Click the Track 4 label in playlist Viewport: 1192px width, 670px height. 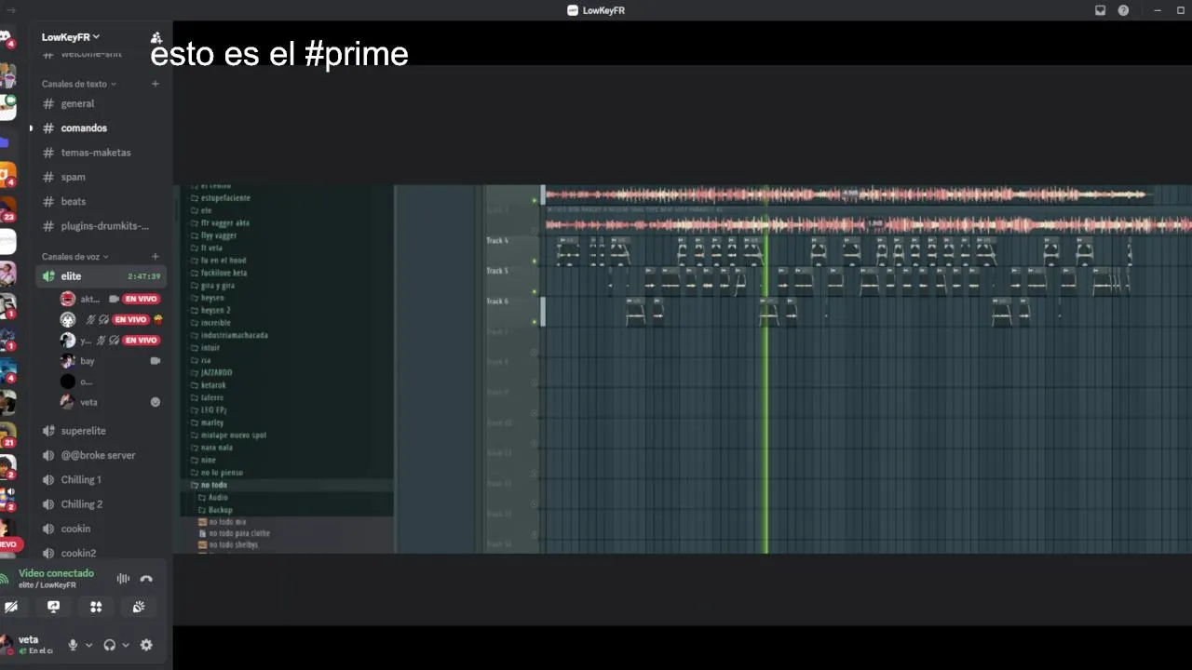pos(497,241)
